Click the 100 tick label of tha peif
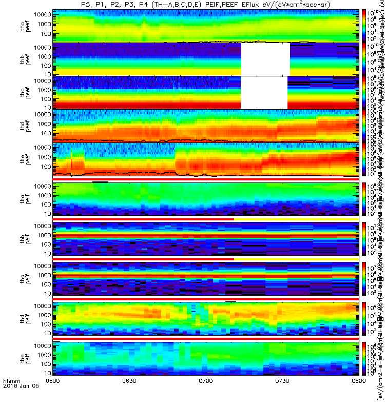385x410 pixels. coord(46,204)
